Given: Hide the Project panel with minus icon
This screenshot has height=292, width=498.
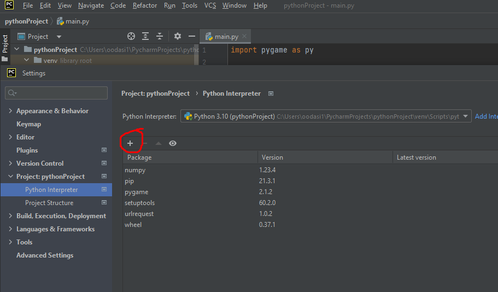Looking at the screenshot, I should point(192,37).
